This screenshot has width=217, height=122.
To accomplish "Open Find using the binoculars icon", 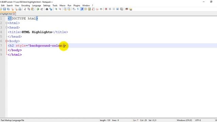I will 47,9.
